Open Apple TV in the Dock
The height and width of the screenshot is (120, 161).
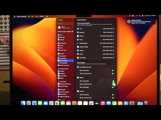(97, 103)
